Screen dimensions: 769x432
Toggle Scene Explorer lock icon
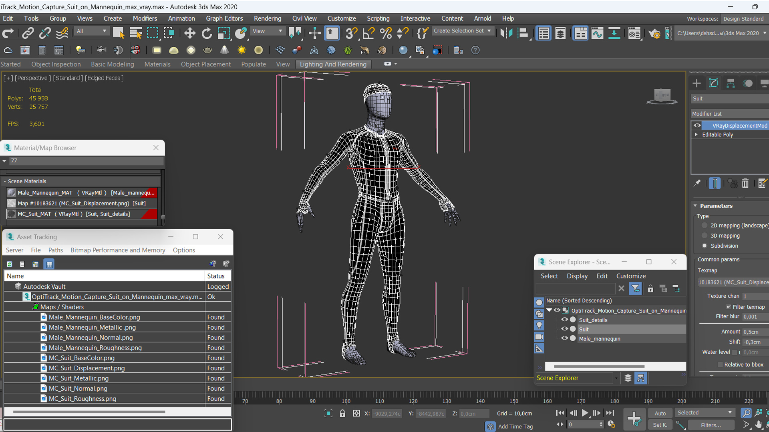click(650, 288)
